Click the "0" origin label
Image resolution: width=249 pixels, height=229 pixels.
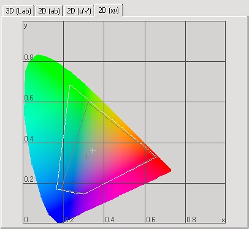(x=26, y=220)
